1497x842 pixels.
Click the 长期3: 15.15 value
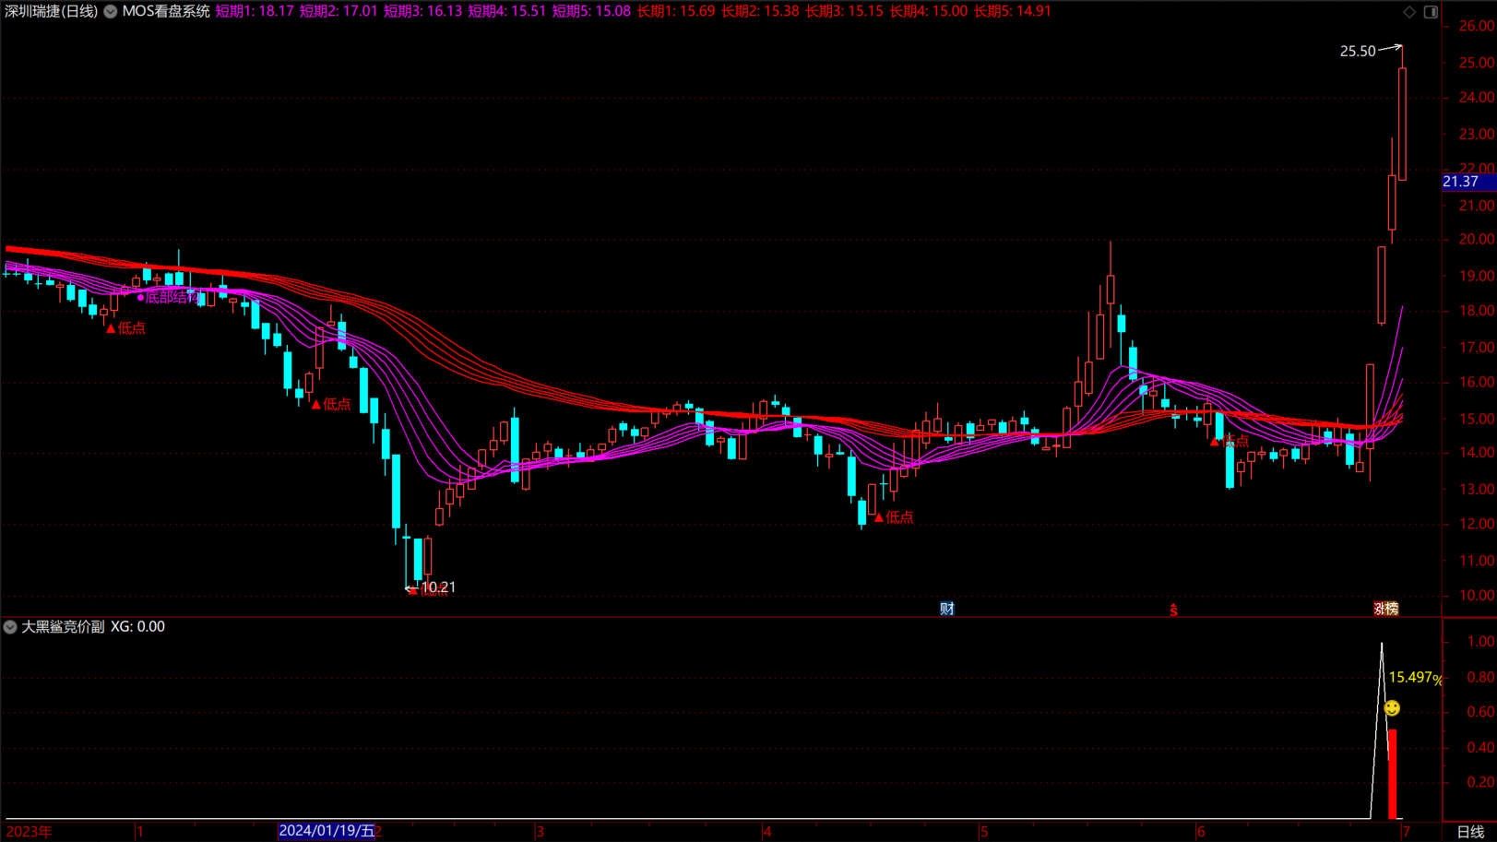pos(844,12)
